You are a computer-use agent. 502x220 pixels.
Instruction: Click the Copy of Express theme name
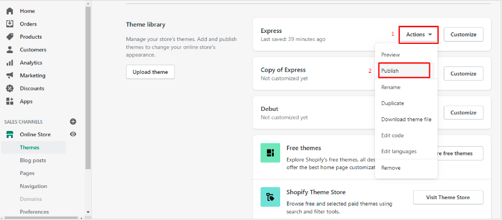tap(283, 70)
